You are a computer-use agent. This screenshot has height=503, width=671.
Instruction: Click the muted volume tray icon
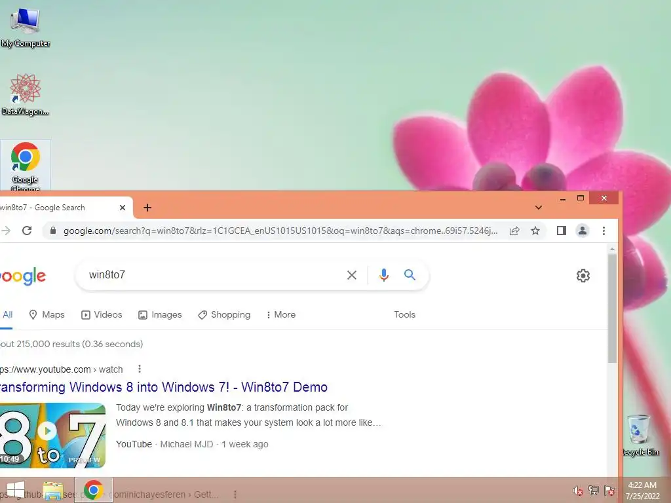point(577,491)
